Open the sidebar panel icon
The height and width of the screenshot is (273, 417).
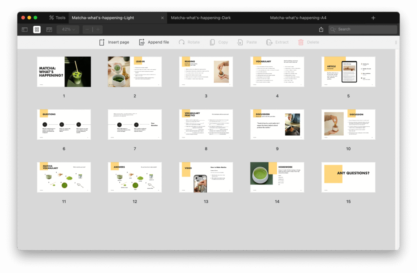click(25, 29)
